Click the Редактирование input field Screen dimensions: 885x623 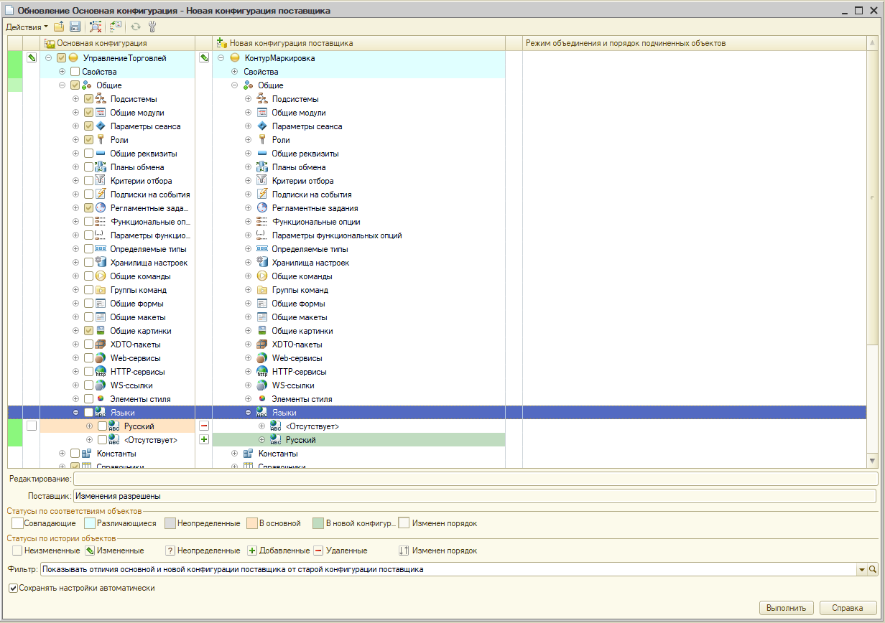(x=474, y=479)
